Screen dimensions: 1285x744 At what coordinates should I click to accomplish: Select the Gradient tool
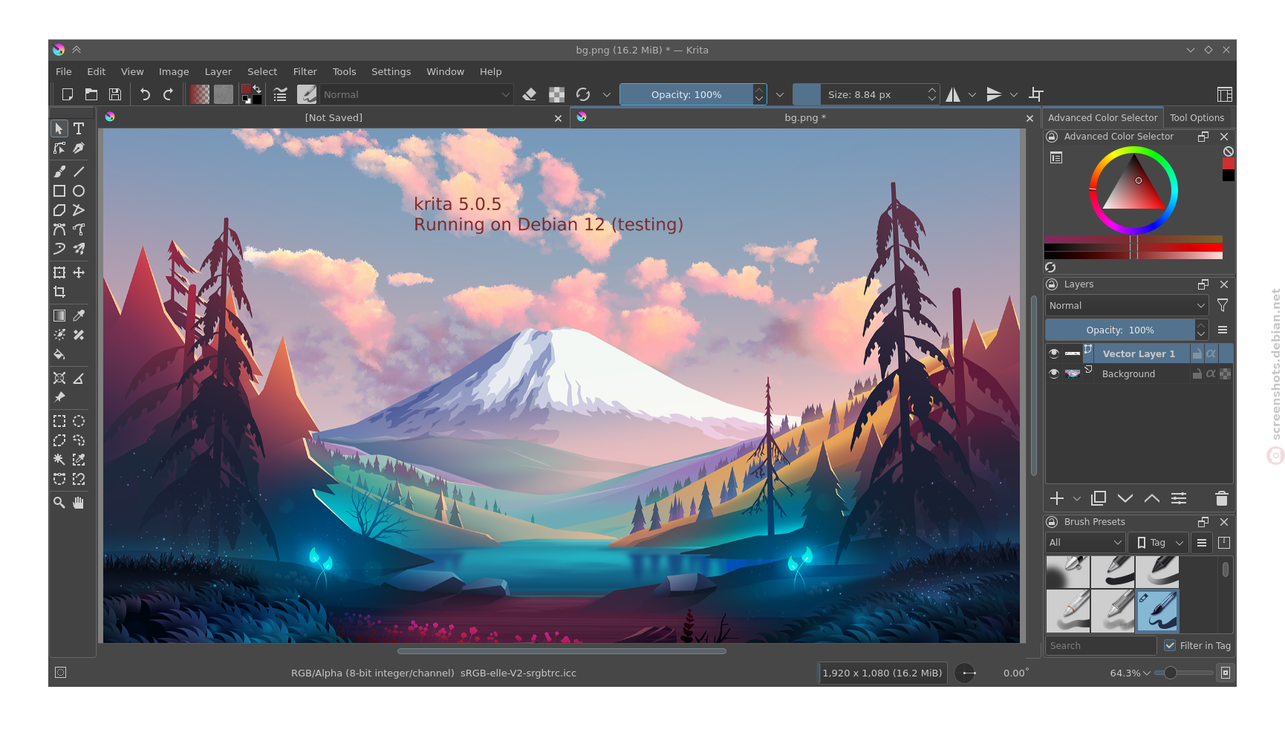click(59, 316)
